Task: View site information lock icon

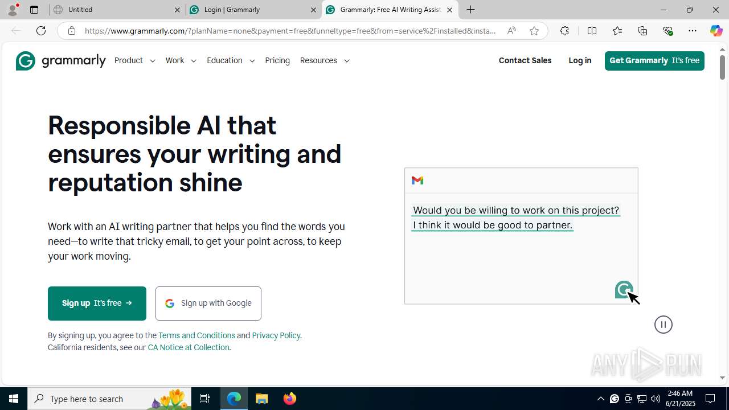Action: (71, 31)
